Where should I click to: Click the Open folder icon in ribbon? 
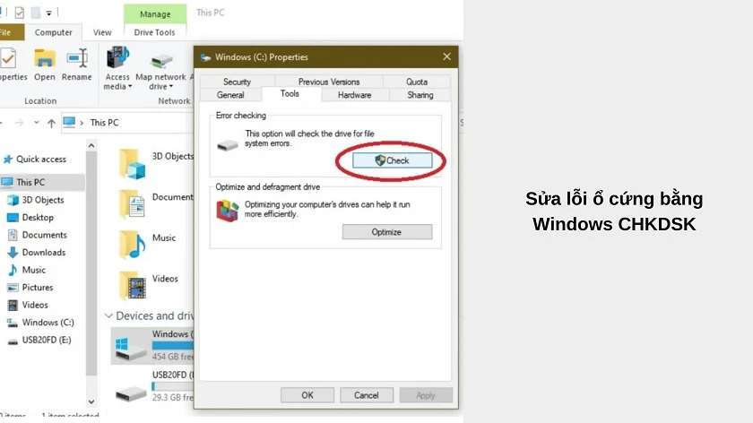44,58
